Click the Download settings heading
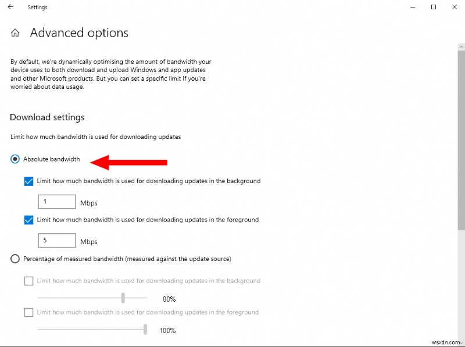 pos(47,117)
